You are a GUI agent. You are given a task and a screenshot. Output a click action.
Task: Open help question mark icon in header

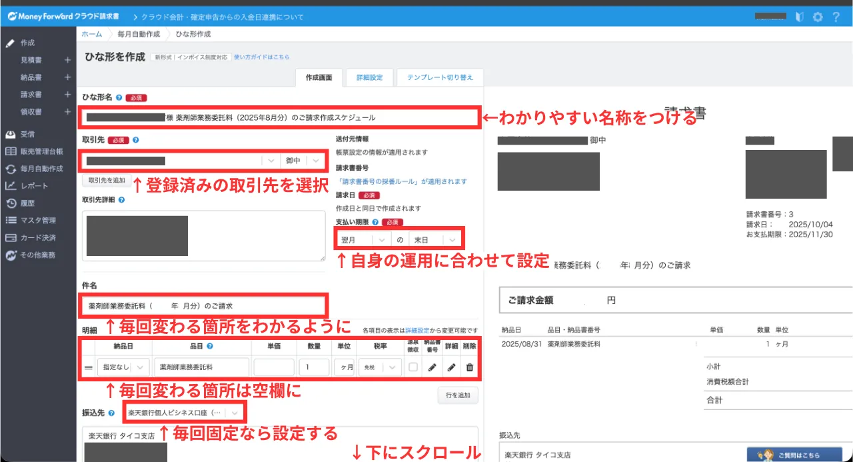click(836, 17)
